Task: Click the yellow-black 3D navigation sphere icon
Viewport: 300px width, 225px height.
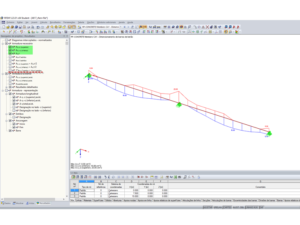Action: [x=56, y=27]
